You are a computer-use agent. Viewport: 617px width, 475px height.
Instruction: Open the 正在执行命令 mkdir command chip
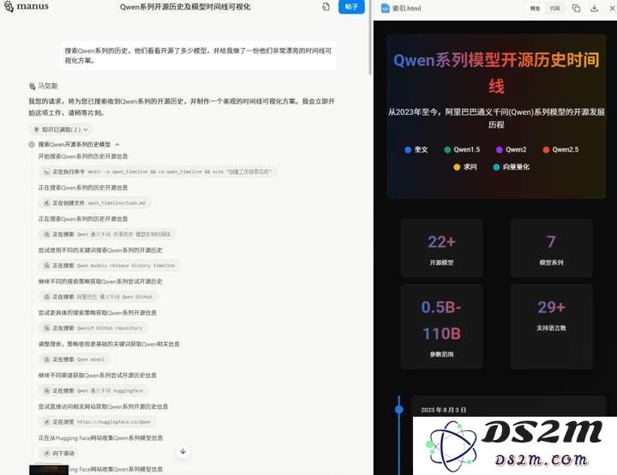[158, 171]
